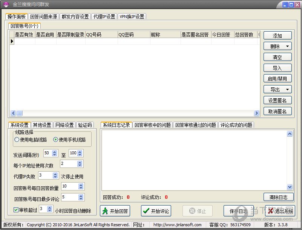302x230 pixels.
Task: Click the 版本: 3.3.8 status text
Action: (276, 225)
